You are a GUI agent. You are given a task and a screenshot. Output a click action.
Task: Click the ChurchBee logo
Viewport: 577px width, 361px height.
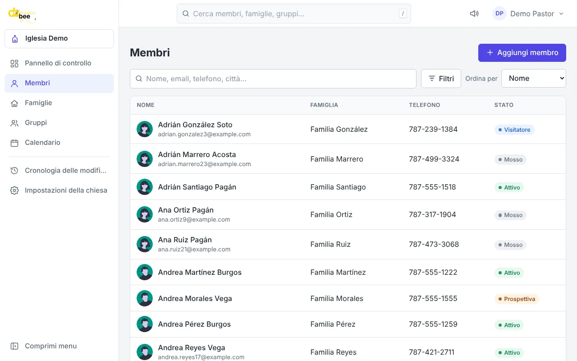tap(22, 14)
